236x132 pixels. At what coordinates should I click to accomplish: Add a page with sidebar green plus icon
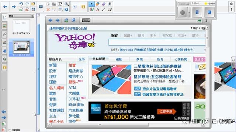click(x=4, y=124)
